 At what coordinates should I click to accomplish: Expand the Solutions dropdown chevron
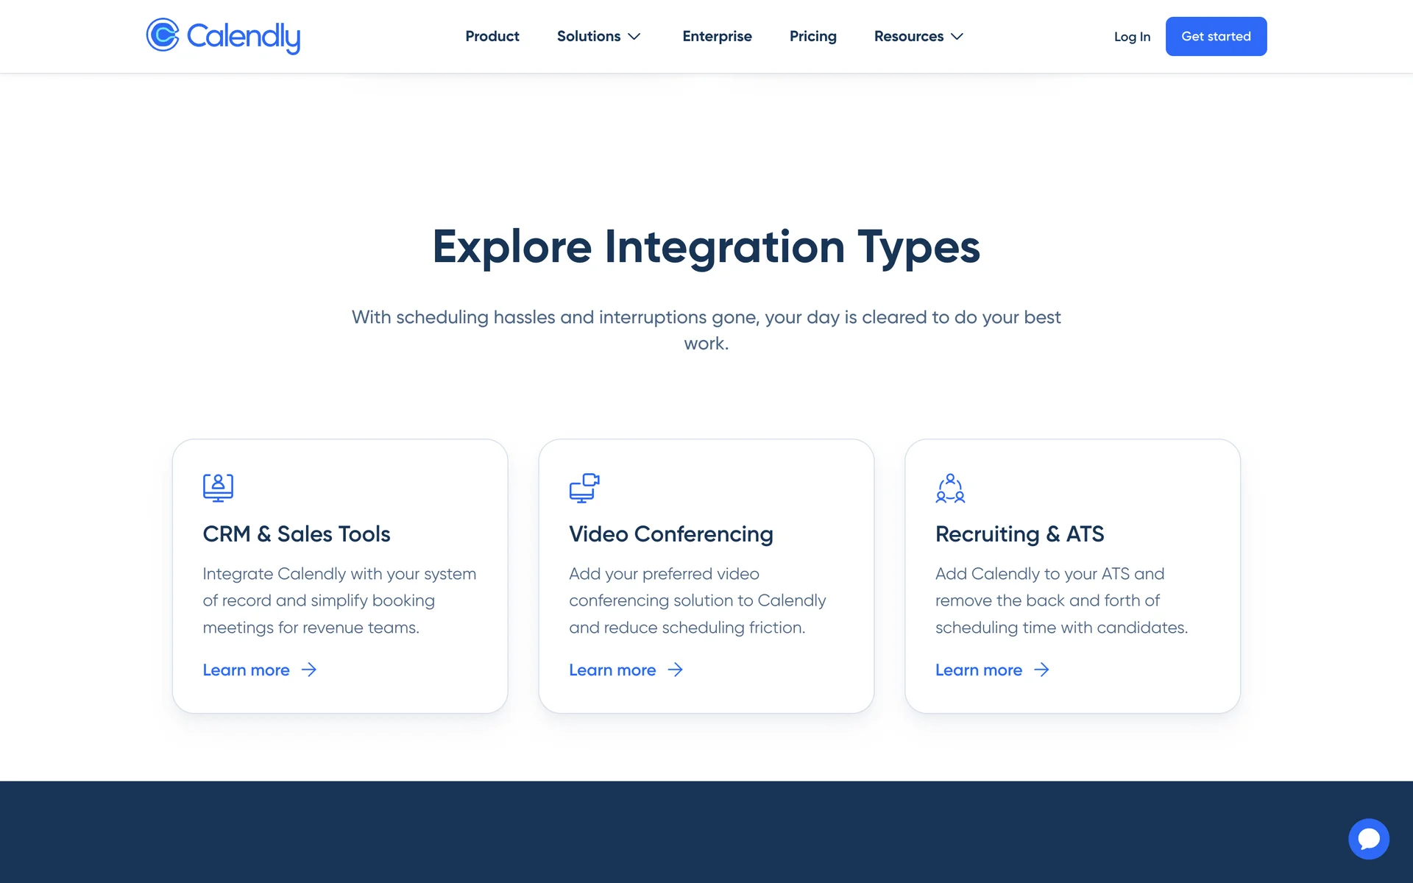coord(634,37)
